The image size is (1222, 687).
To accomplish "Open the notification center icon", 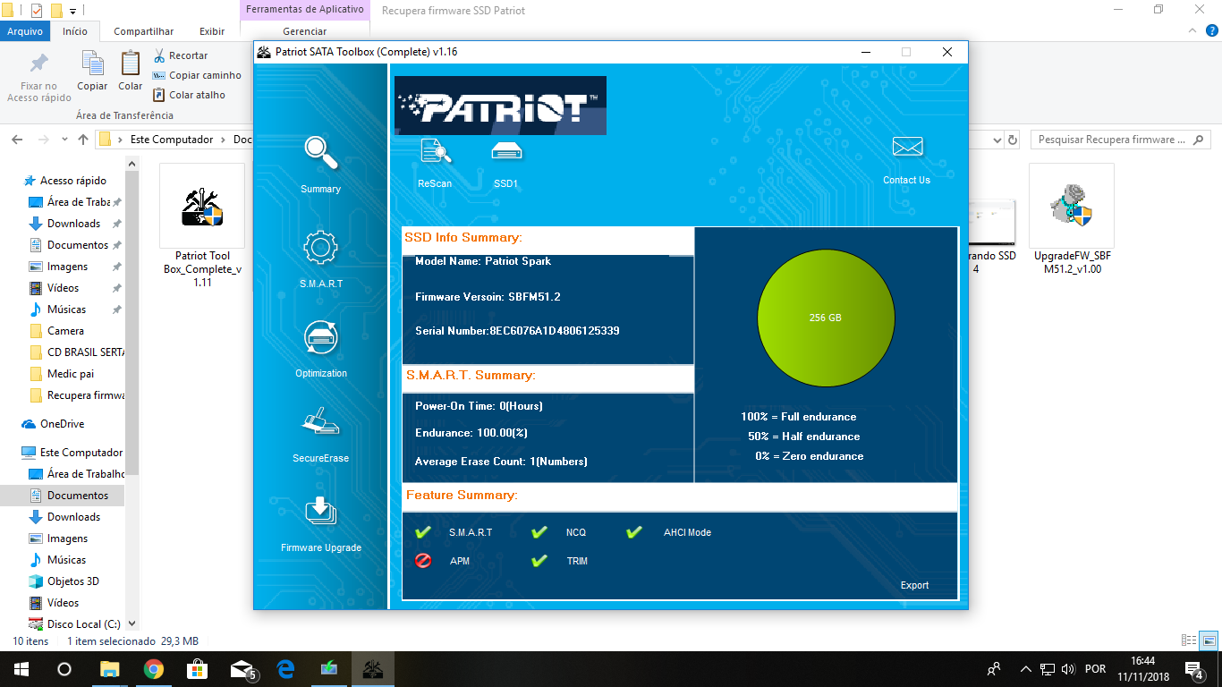I will click(1193, 669).
